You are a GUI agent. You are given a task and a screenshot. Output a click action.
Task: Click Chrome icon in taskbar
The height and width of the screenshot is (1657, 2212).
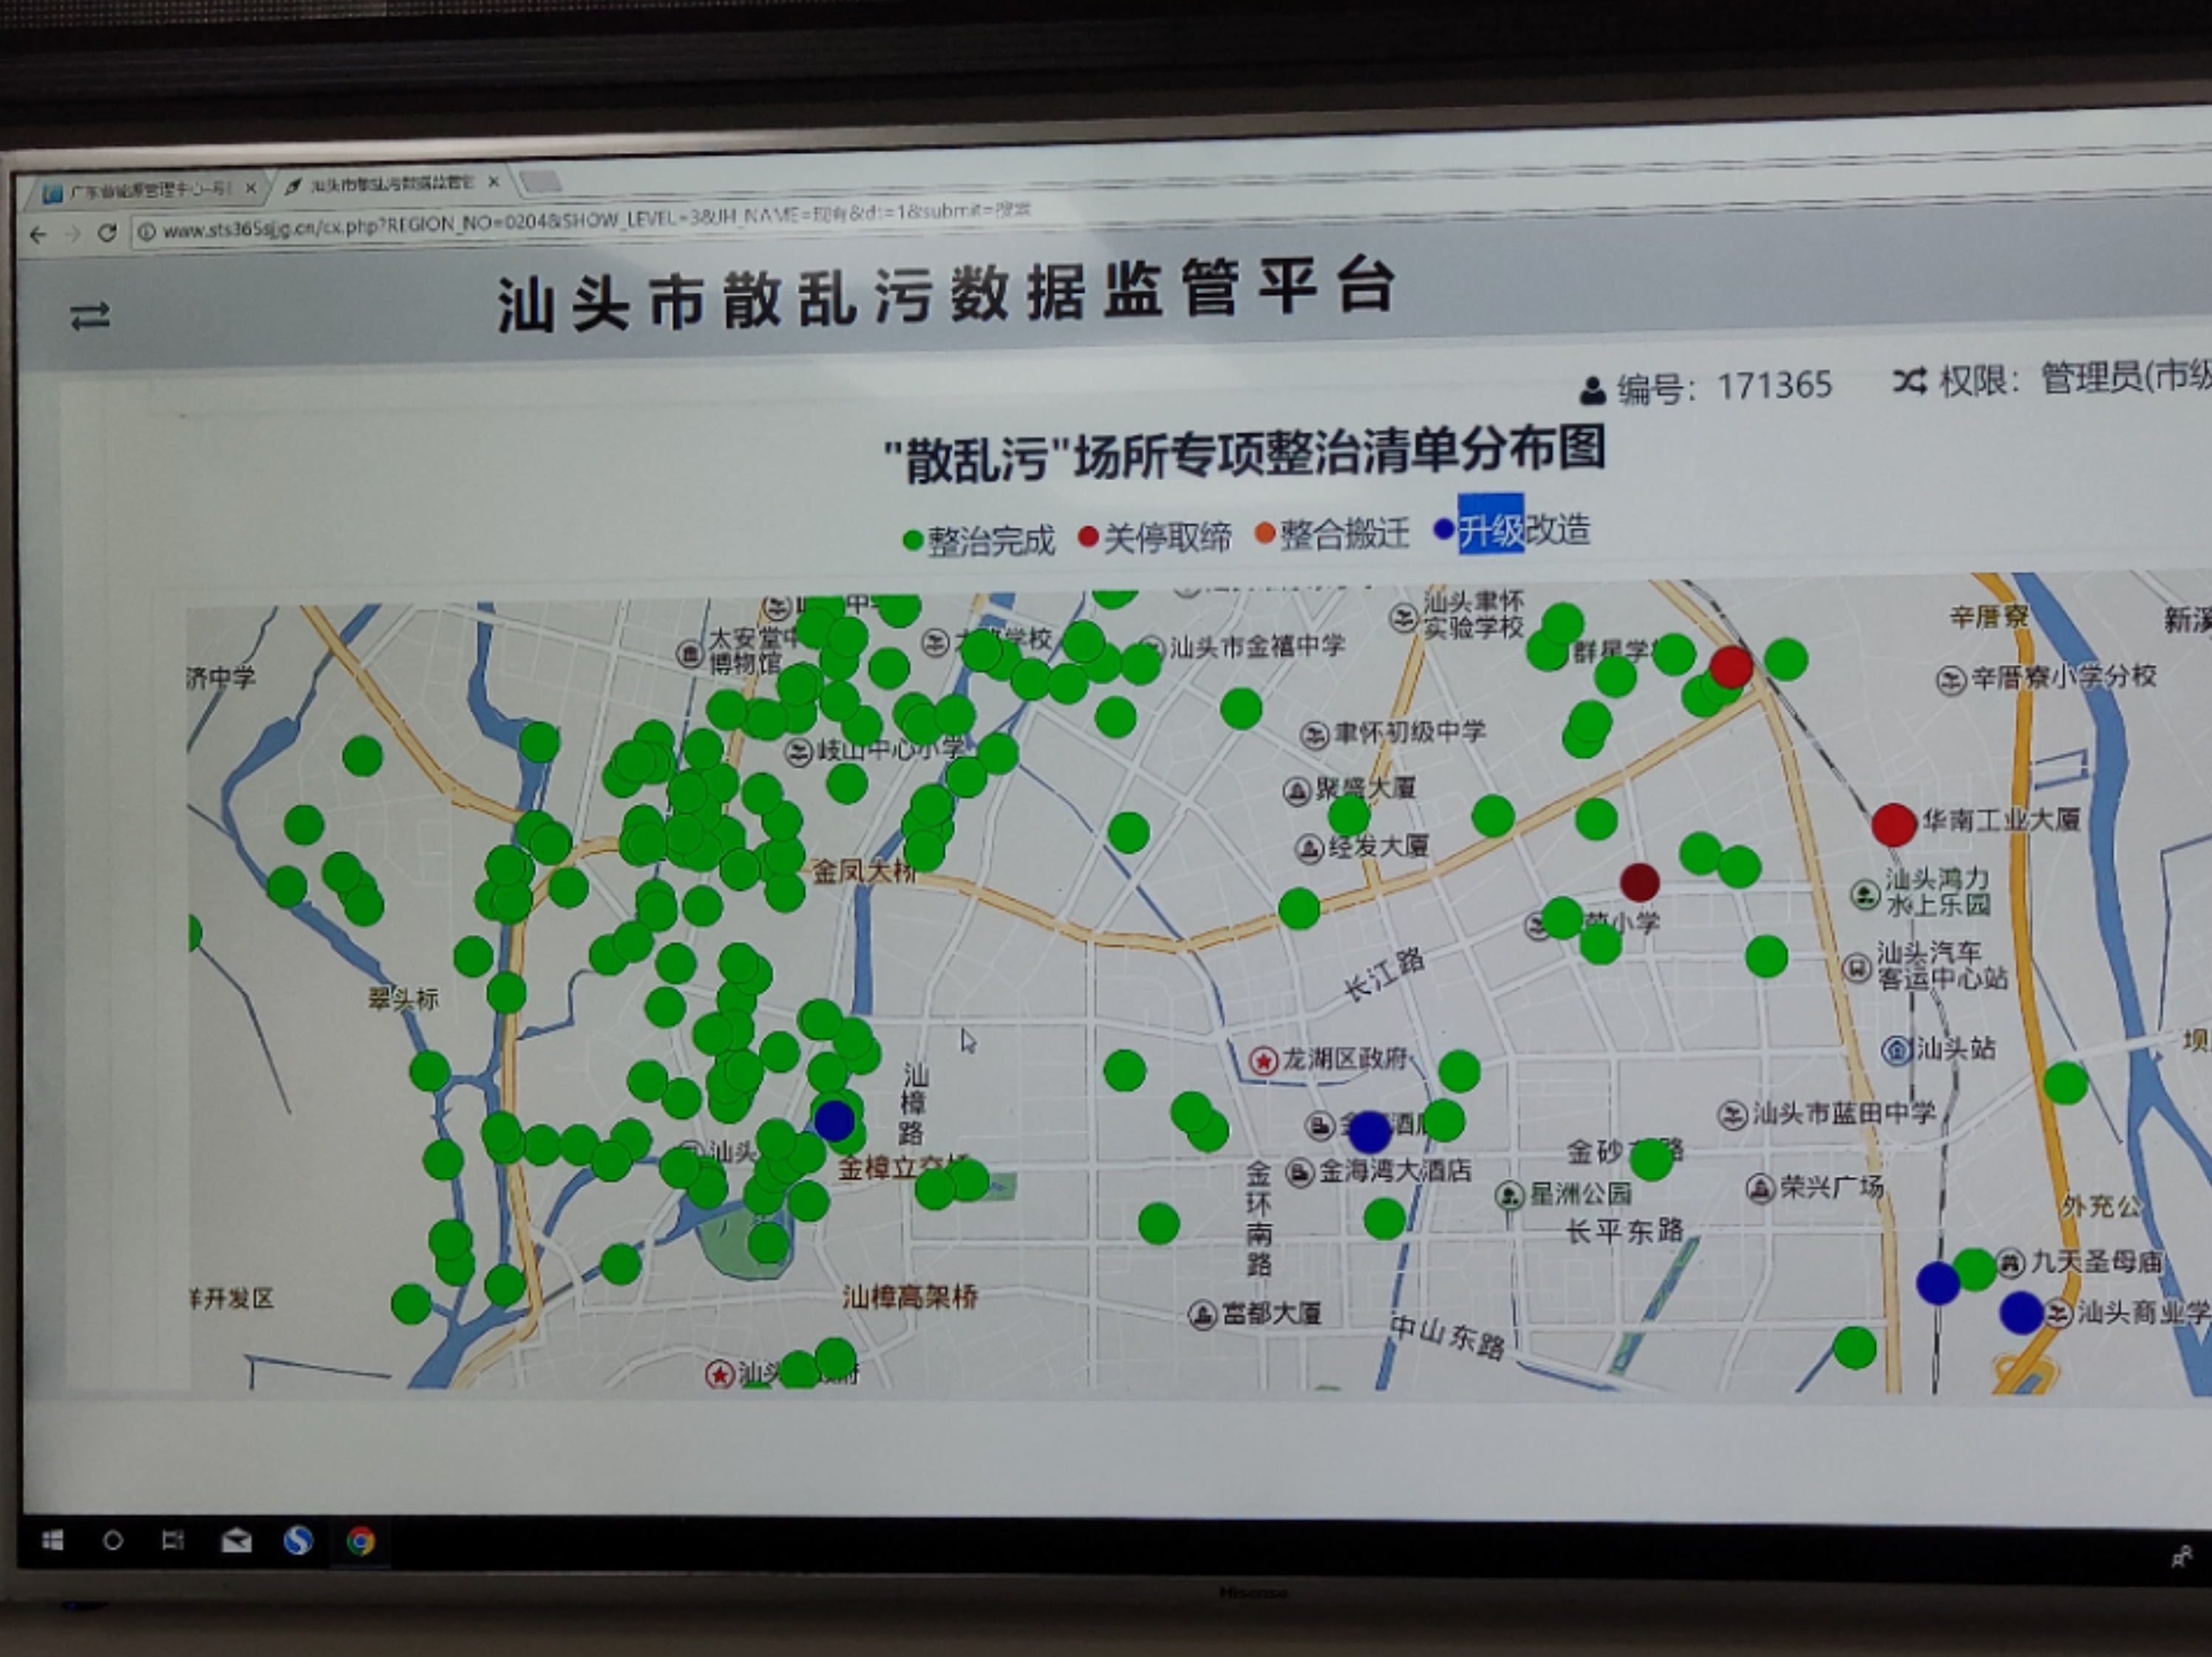tap(361, 1541)
